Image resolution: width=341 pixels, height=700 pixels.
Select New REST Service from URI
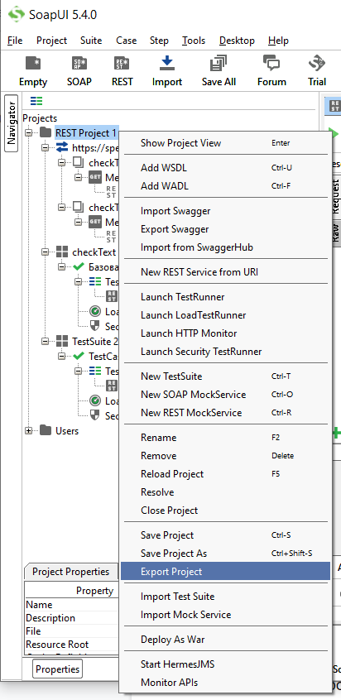(x=225, y=272)
